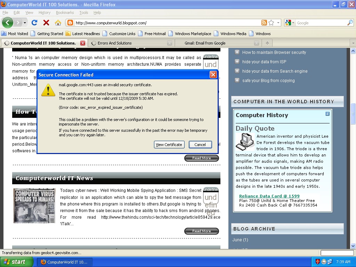The width and height of the screenshot is (356, 267).
Task: Expand hide your data from Search engine
Action: tap(237, 71)
